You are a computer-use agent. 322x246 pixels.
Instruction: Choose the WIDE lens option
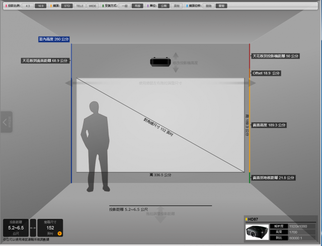pyautogui.click(x=93, y=6)
